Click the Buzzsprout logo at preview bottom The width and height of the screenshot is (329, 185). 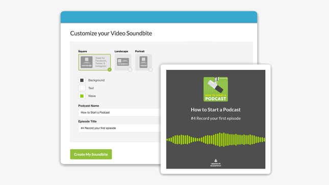(x=216, y=163)
